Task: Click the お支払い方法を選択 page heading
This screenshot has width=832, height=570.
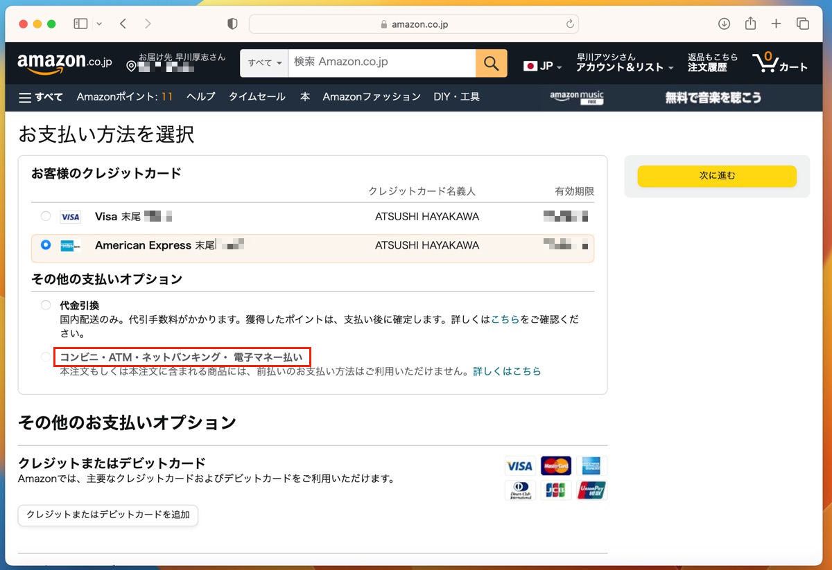Action: (106, 134)
